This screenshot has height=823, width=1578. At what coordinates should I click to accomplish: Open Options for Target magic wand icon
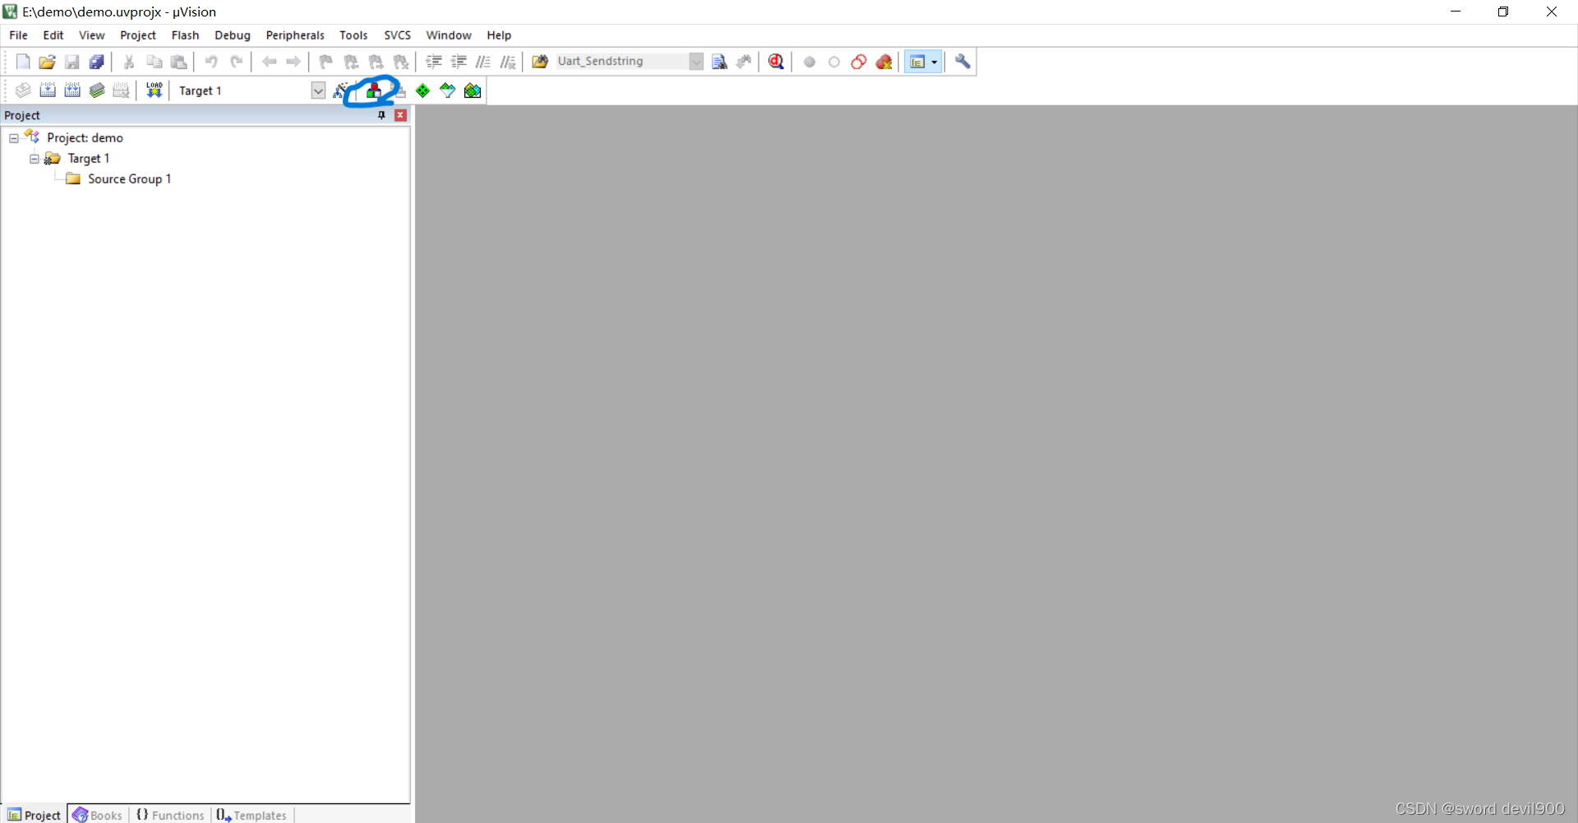click(341, 90)
